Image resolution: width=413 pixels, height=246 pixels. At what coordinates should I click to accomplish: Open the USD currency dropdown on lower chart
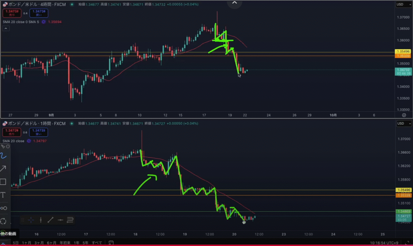coord(402,123)
